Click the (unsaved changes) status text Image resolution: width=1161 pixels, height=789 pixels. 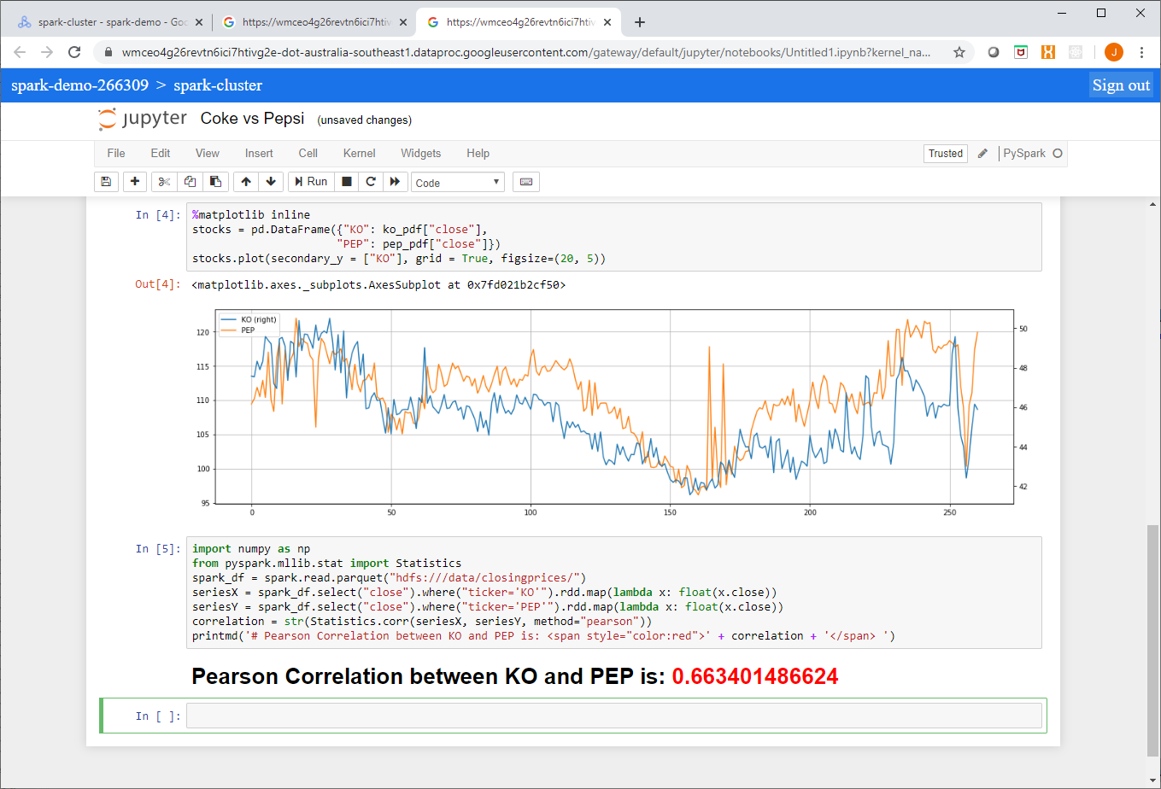(365, 120)
